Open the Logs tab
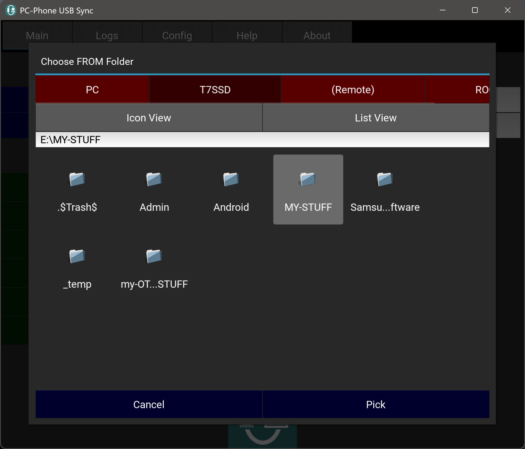525x449 pixels. click(x=107, y=36)
